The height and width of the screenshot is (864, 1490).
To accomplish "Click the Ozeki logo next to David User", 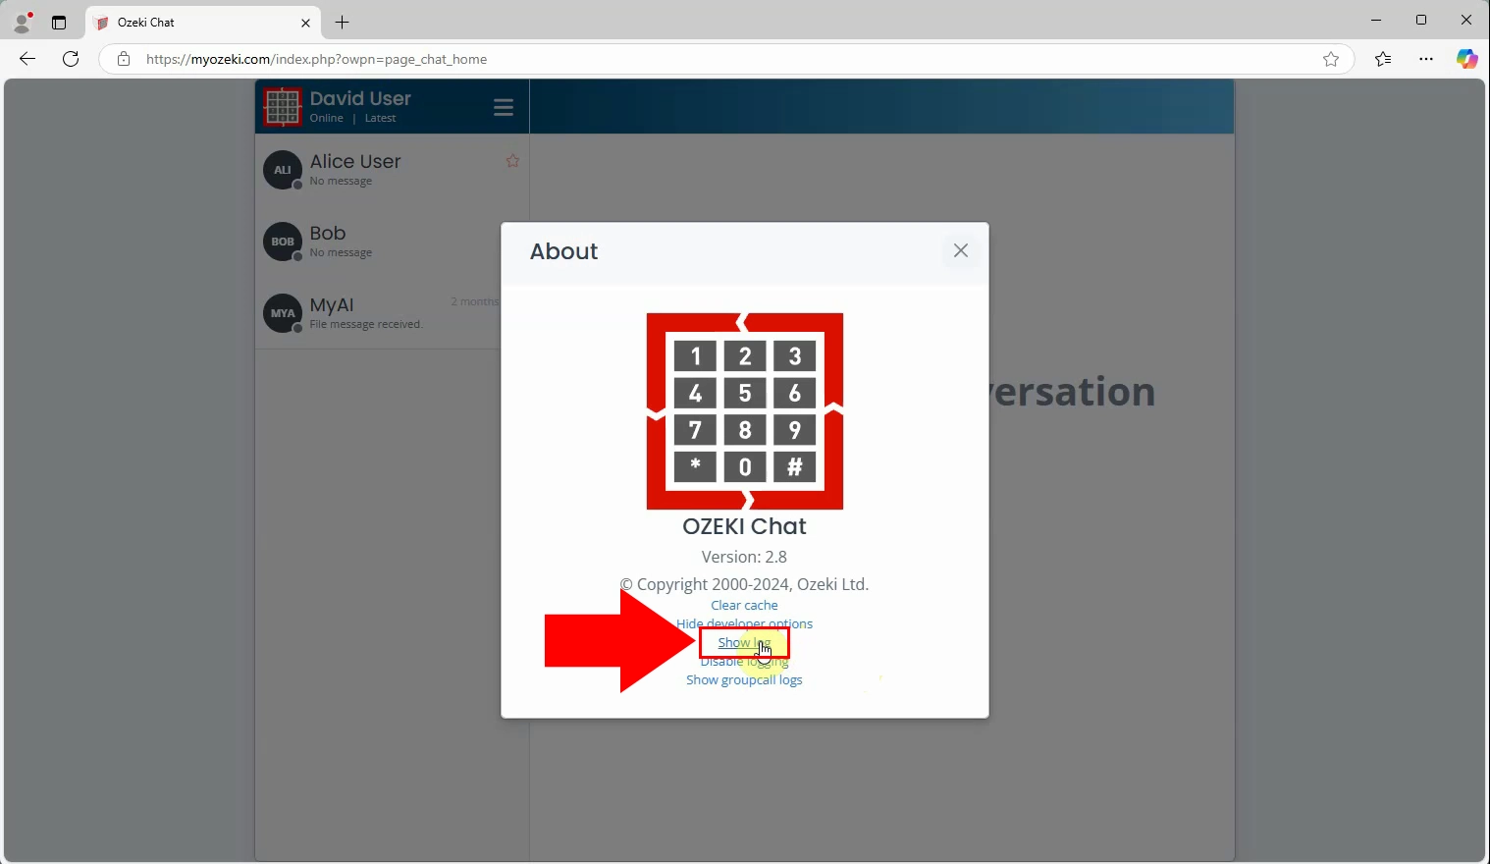I will click(283, 107).
